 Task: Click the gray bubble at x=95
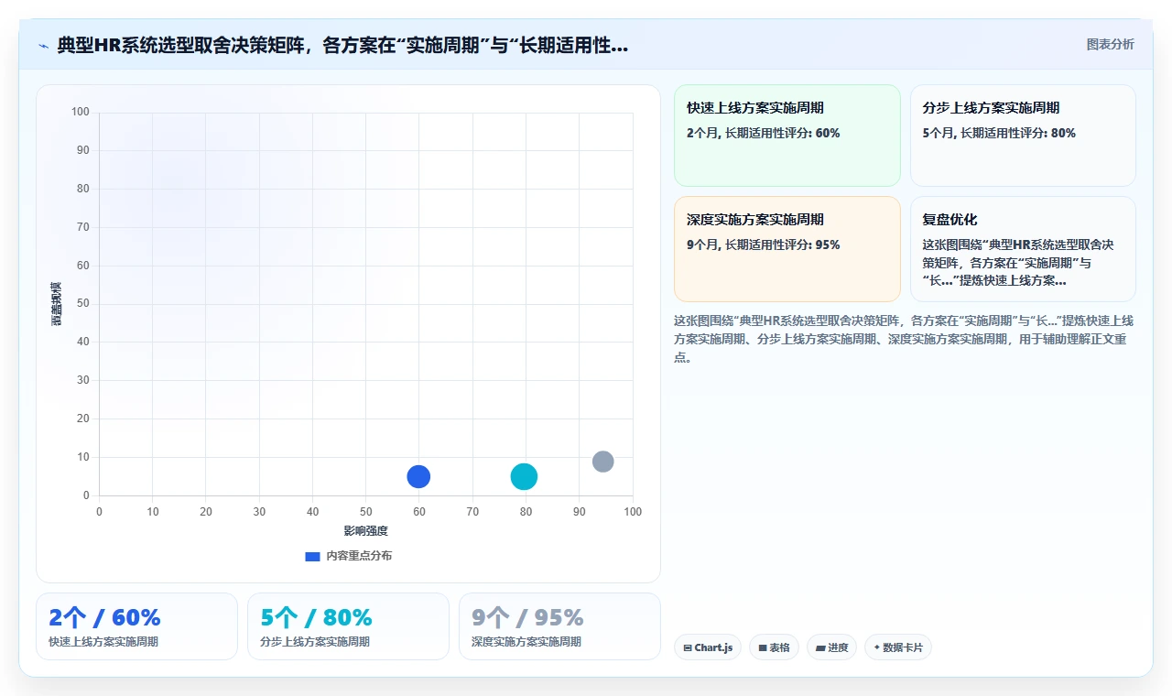(602, 462)
